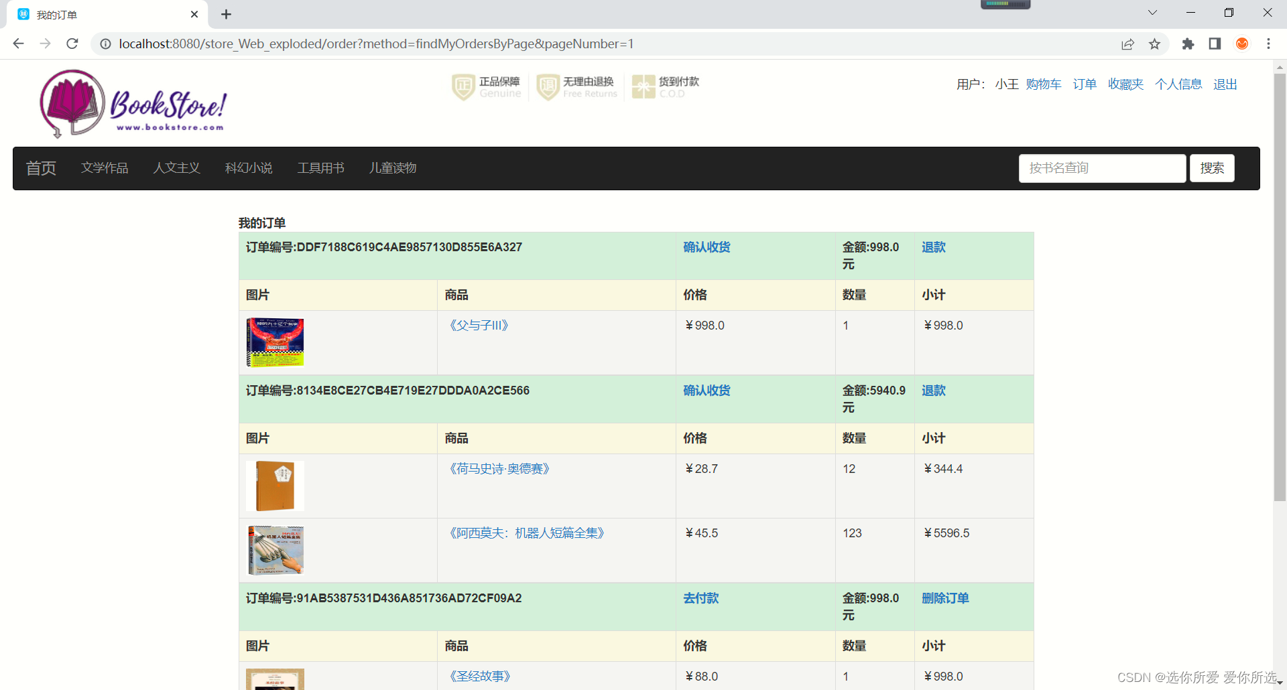Click subtotal ¥5596.5
This screenshot has height=690, width=1287.
[946, 533]
